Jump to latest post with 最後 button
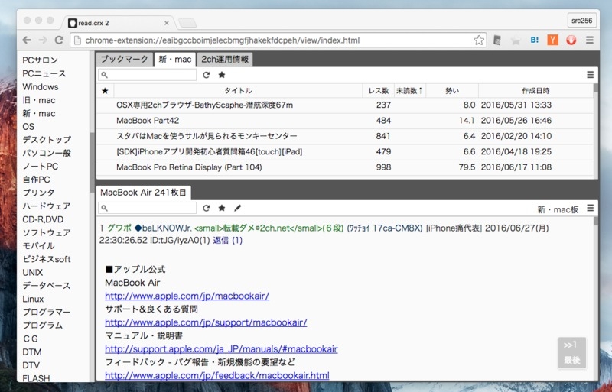This screenshot has height=392, width=612. pyautogui.click(x=572, y=360)
